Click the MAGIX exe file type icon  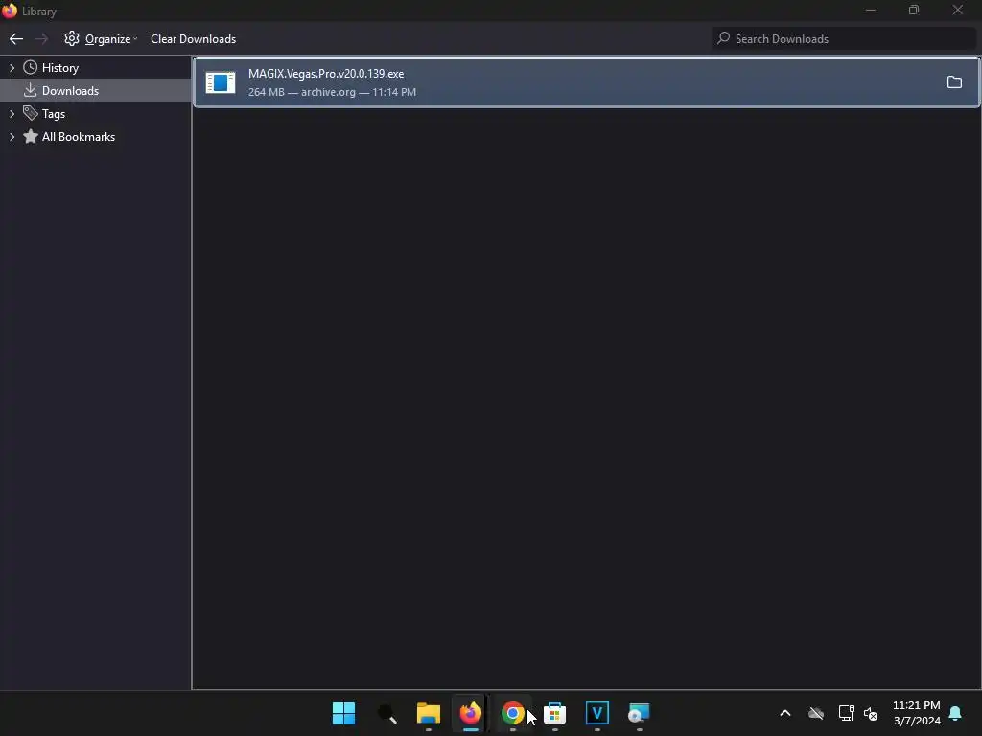(x=221, y=82)
